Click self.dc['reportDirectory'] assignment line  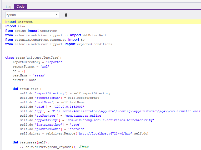(65, 93)
